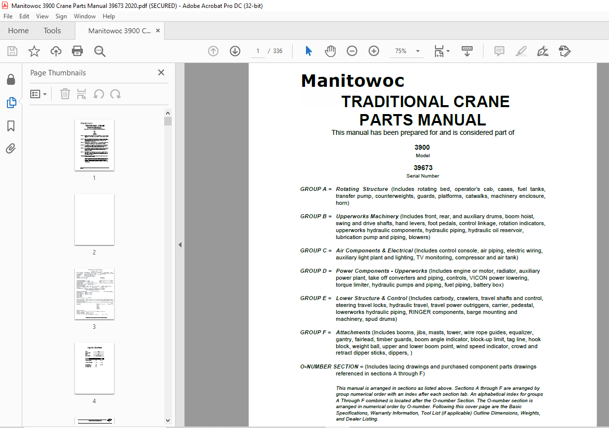This screenshot has height=428, width=609.
Task: Click the 'Manitowoc' title on the page
Action: (x=353, y=80)
